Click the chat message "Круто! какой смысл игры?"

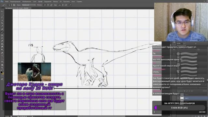click(166, 66)
